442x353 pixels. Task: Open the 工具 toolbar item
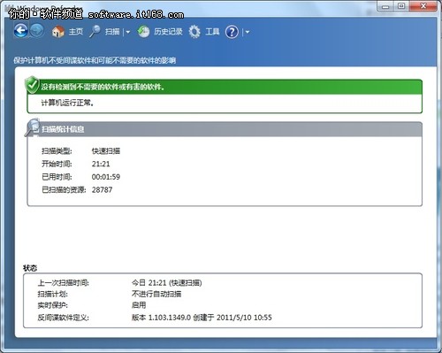[x=212, y=32]
